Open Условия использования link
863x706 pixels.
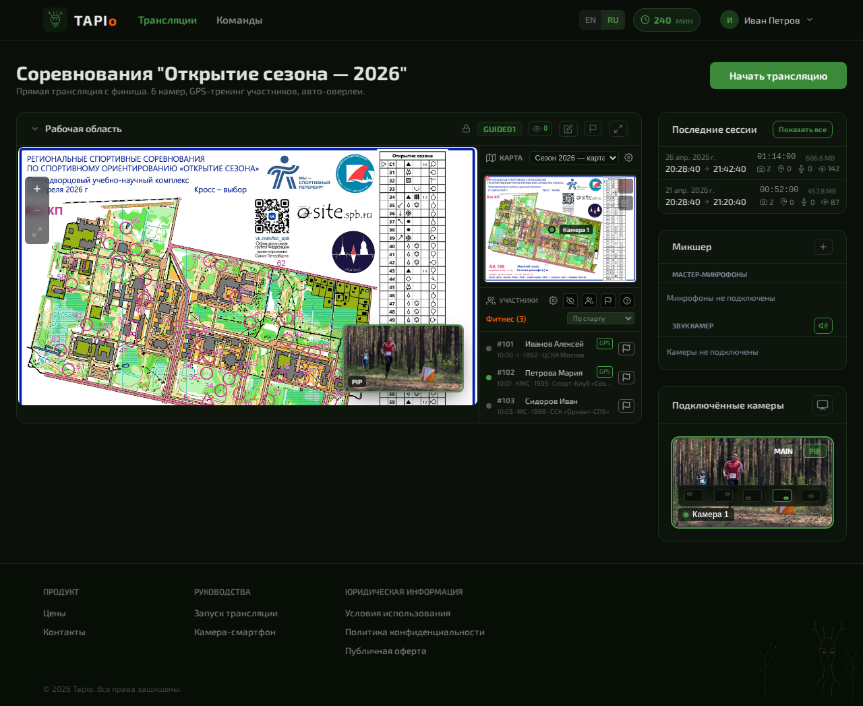tap(398, 613)
